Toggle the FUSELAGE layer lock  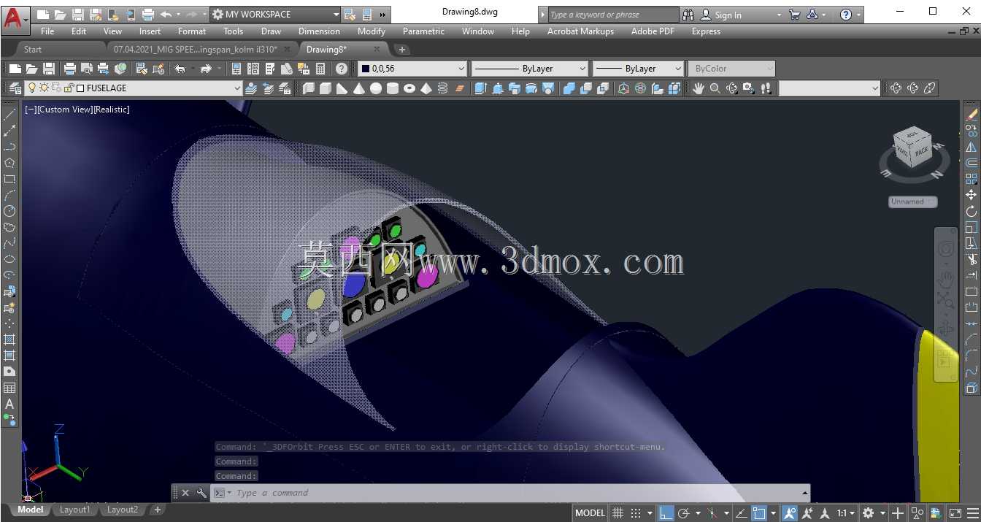point(69,88)
